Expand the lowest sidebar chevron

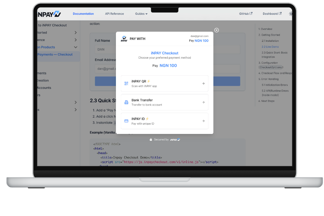(x=76, y=110)
